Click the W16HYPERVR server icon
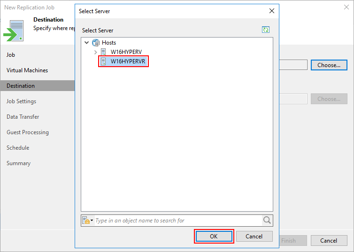The image size is (354, 252). coord(103,61)
